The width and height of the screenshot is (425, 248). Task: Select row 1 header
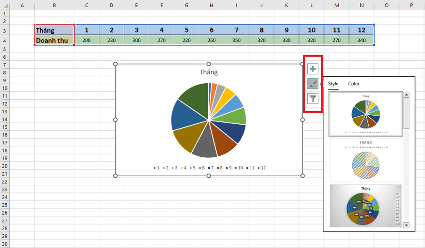[x=5, y=13]
